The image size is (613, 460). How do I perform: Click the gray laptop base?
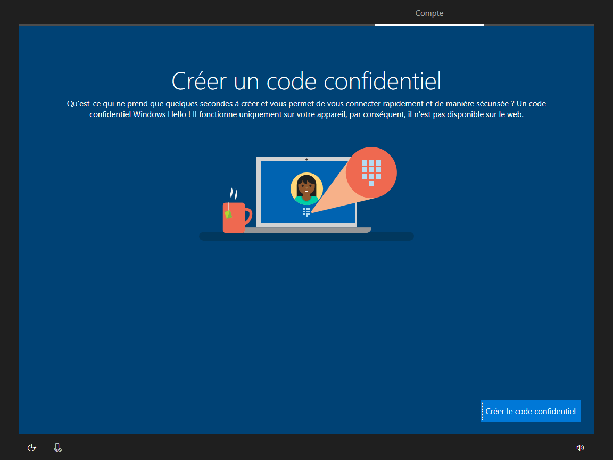pos(307,230)
